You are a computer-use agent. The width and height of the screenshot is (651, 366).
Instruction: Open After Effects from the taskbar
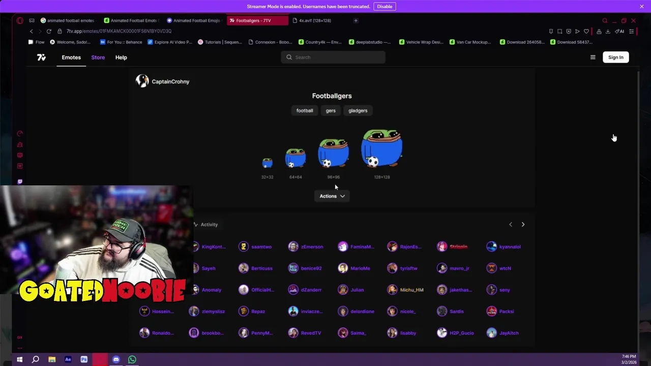pyautogui.click(x=68, y=359)
